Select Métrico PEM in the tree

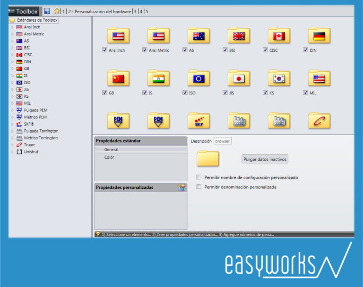click(x=35, y=117)
